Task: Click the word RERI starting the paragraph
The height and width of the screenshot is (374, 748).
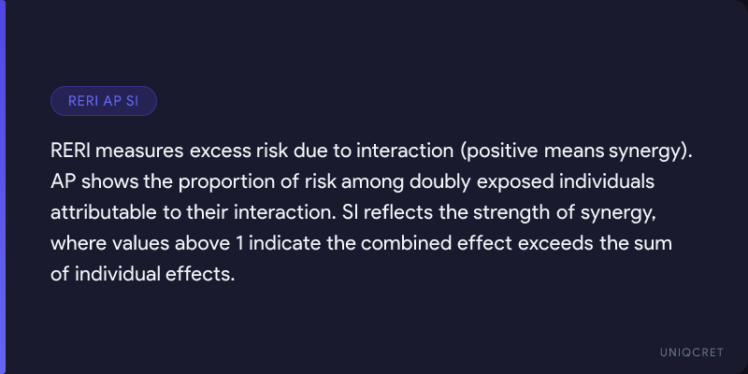Action: coord(73,151)
